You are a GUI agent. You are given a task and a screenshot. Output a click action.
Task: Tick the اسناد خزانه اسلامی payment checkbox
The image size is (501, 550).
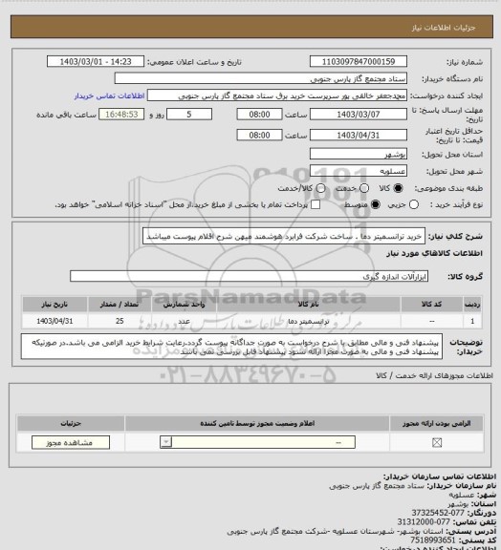(x=316, y=204)
